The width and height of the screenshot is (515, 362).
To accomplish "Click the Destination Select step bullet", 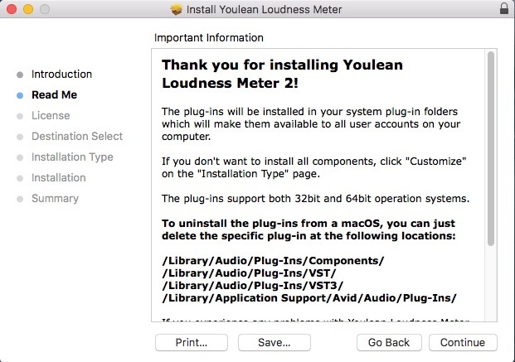I will 20,137.
